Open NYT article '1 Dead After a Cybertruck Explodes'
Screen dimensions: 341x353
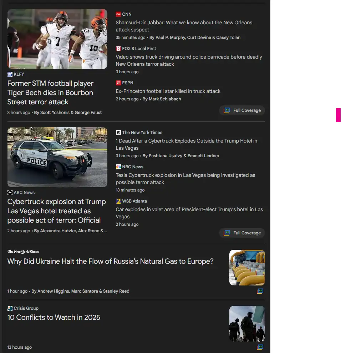186,144
